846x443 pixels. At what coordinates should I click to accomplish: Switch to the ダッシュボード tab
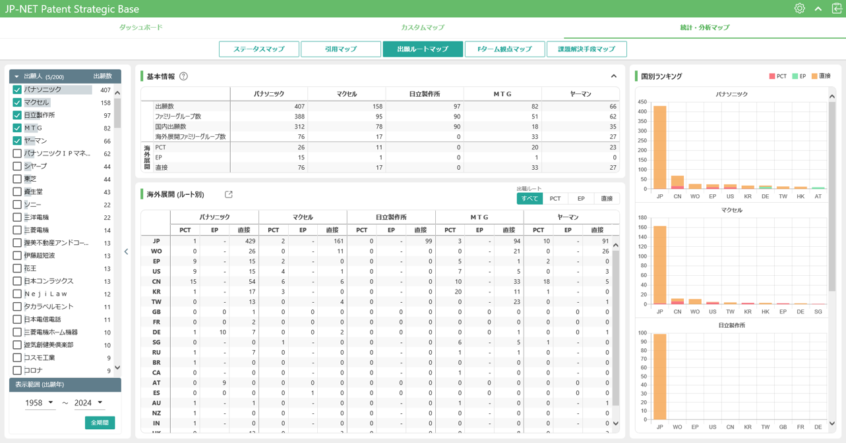[x=140, y=28]
